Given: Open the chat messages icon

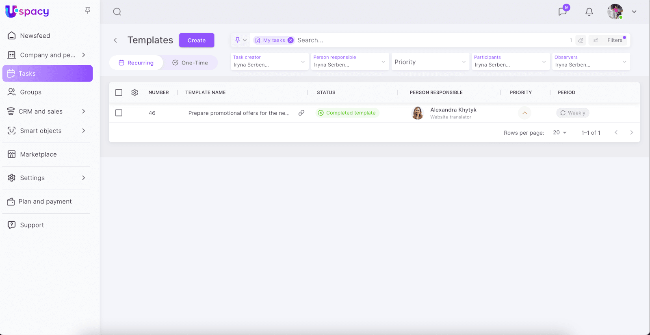Looking at the screenshot, I should (x=563, y=11).
